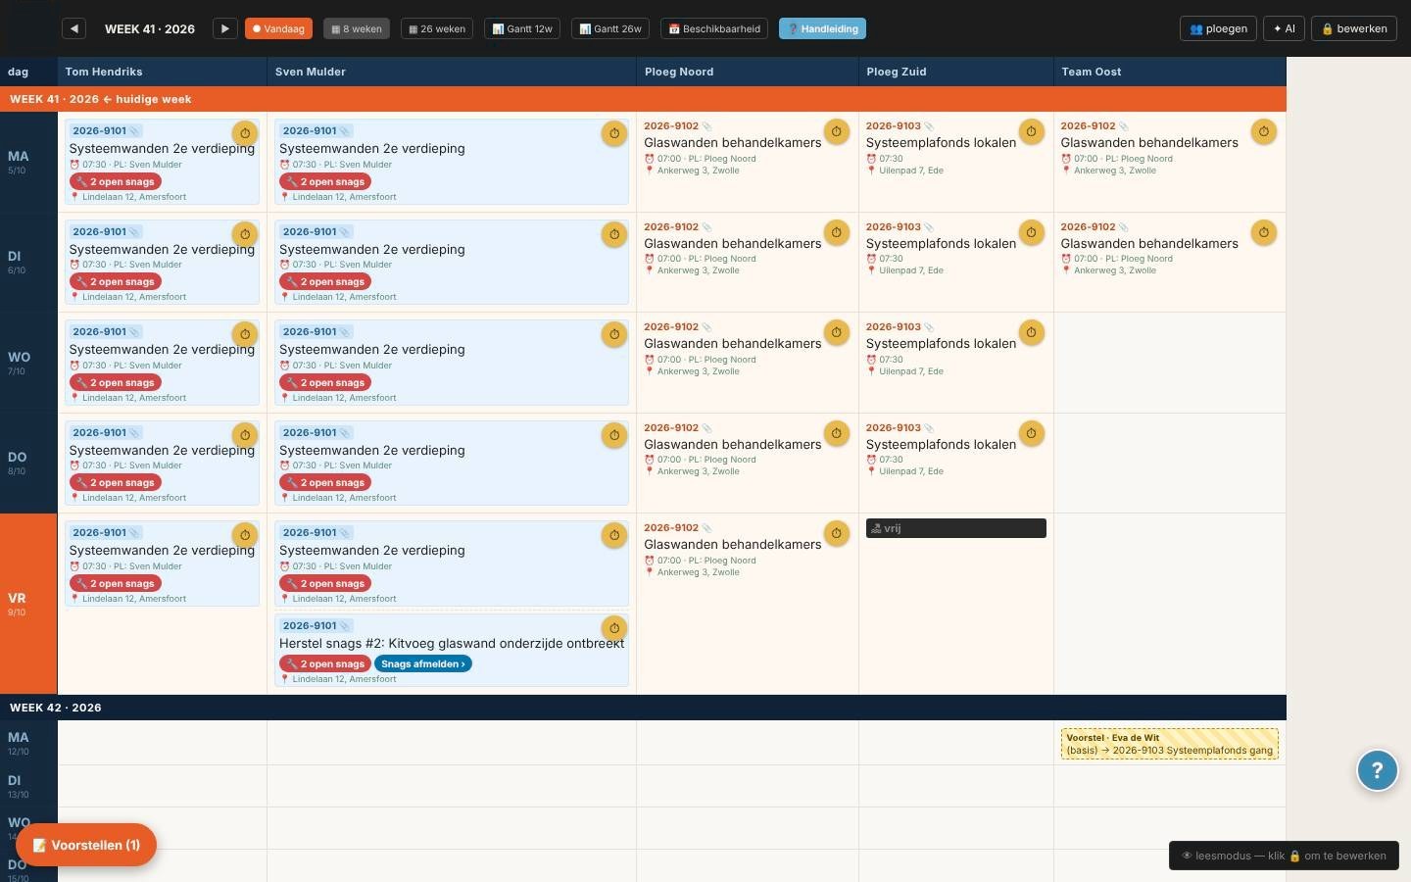Click the leesmodus status notice
This screenshot has width=1411, height=882.
(x=1284, y=856)
